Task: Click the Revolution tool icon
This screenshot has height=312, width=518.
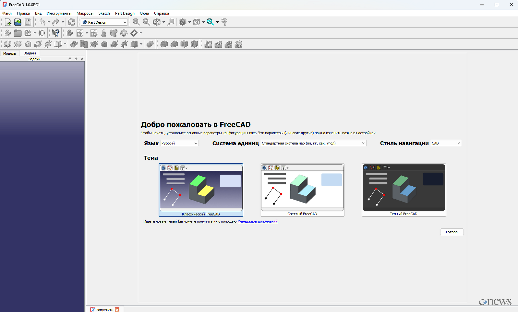Action: pyautogui.click(x=18, y=44)
